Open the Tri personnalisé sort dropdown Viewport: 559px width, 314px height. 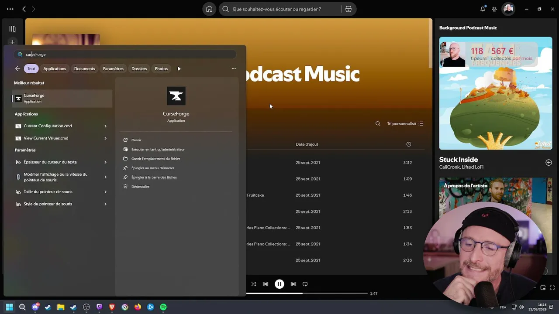(405, 123)
